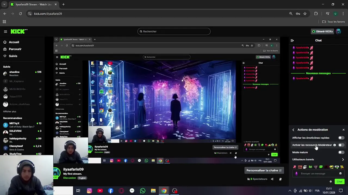
Task: Open File Explorer from the taskbar
Action: point(153,191)
